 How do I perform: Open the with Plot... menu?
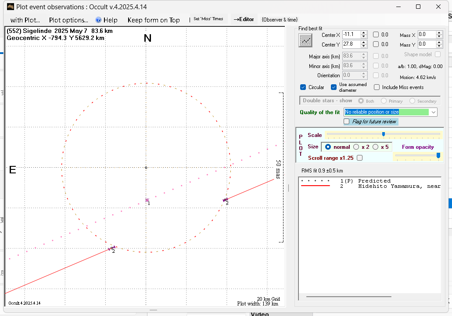(25, 20)
